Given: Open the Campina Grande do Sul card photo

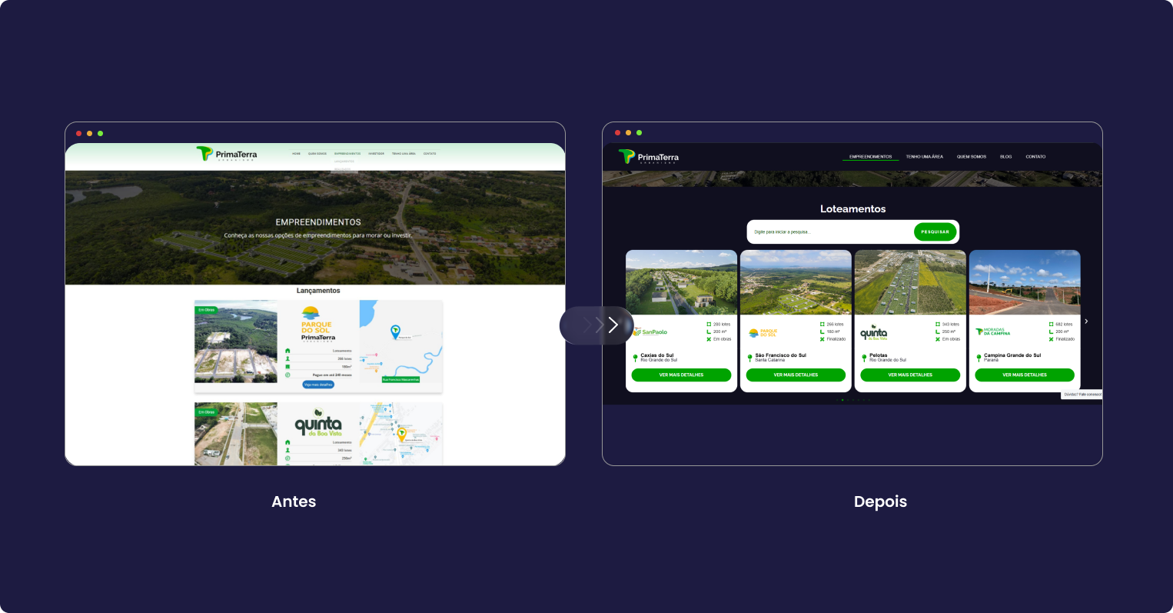Looking at the screenshot, I should [1024, 282].
